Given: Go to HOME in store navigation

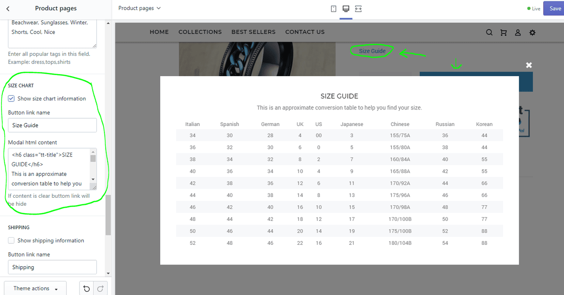Looking at the screenshot, I should 159,32.
